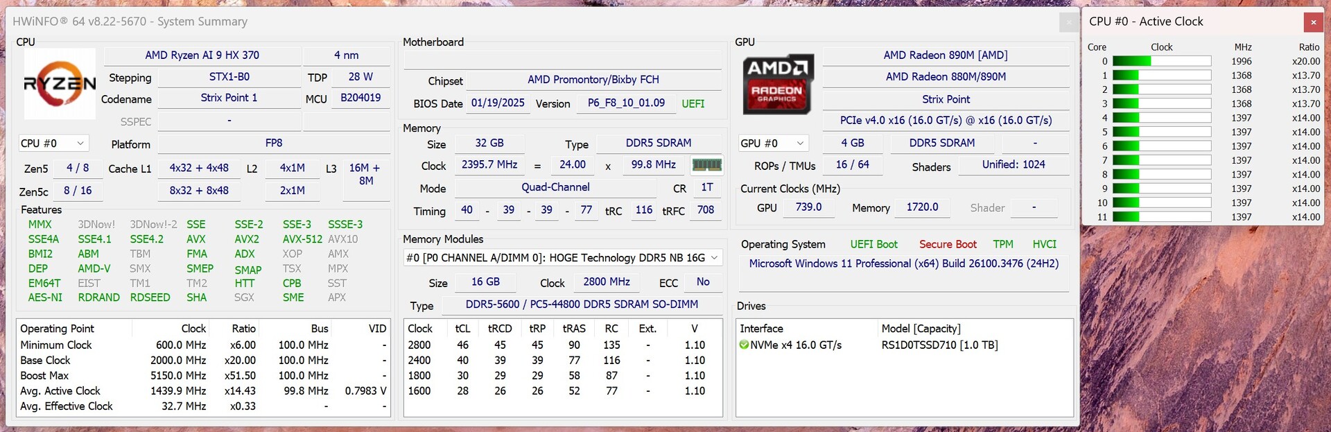This screenshot has height=432, width=1331.
Task: Click the GPU clock 739.0 value
Action: coord(808,207)
